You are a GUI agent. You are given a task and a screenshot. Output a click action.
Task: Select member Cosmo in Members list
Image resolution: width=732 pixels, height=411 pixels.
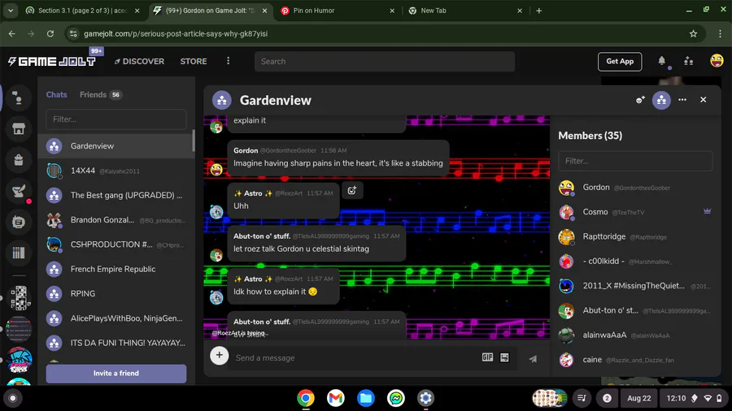tap(635, 212)
